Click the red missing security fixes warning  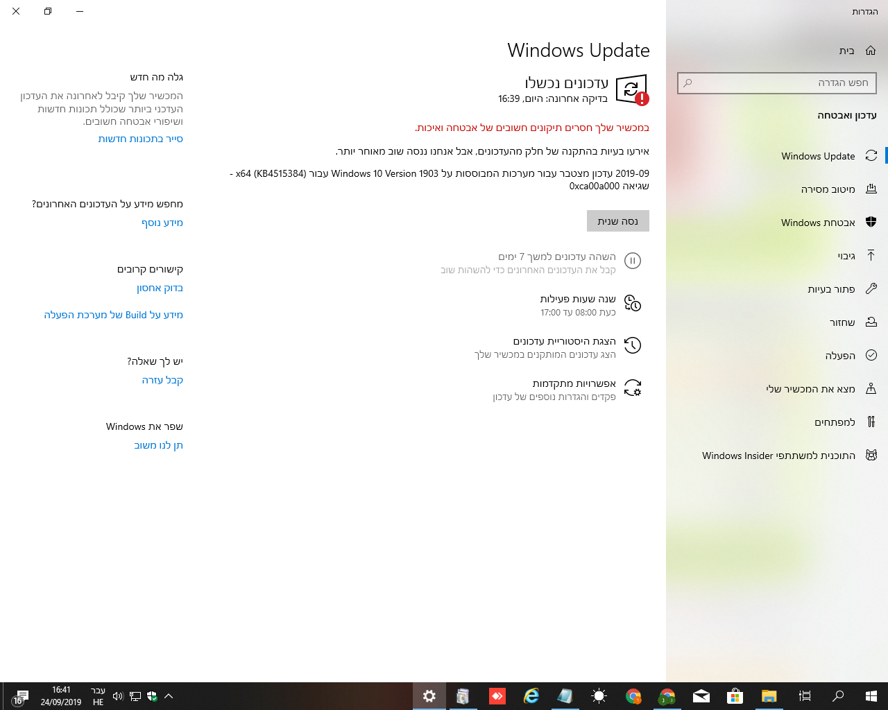[x=532, y=128]
